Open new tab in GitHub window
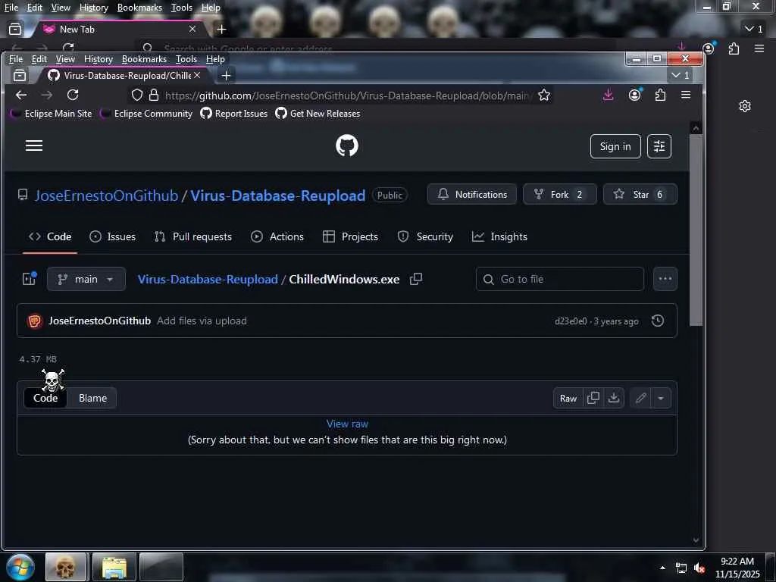Viewport: 776px width, 582px height. tap(226, 76)
